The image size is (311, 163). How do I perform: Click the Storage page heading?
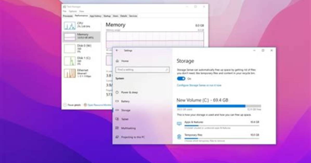(185, 61)
